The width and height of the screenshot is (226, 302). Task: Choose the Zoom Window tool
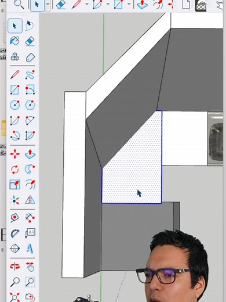pos(30,282)
